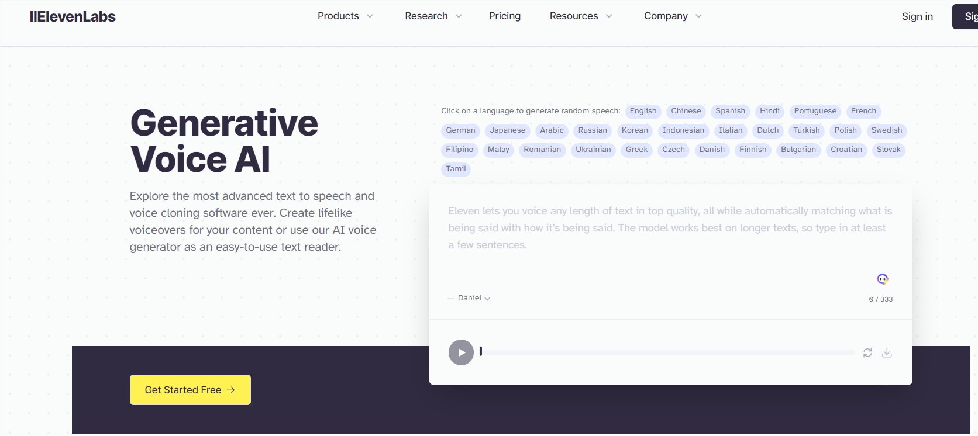Download the generated audio file
The height and width of the screenshot is (436, 978).
[887, 352]
